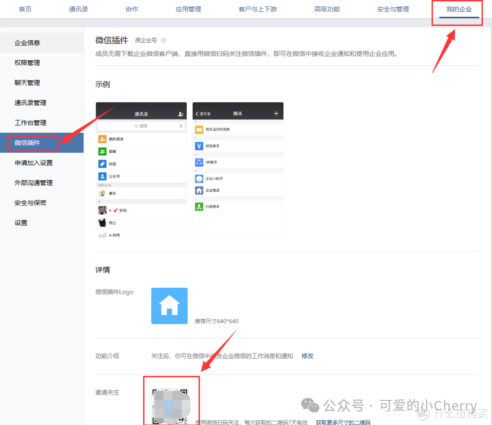
Task: Open 通讯录管理 sidebar entry
Action: coord(42,103)
